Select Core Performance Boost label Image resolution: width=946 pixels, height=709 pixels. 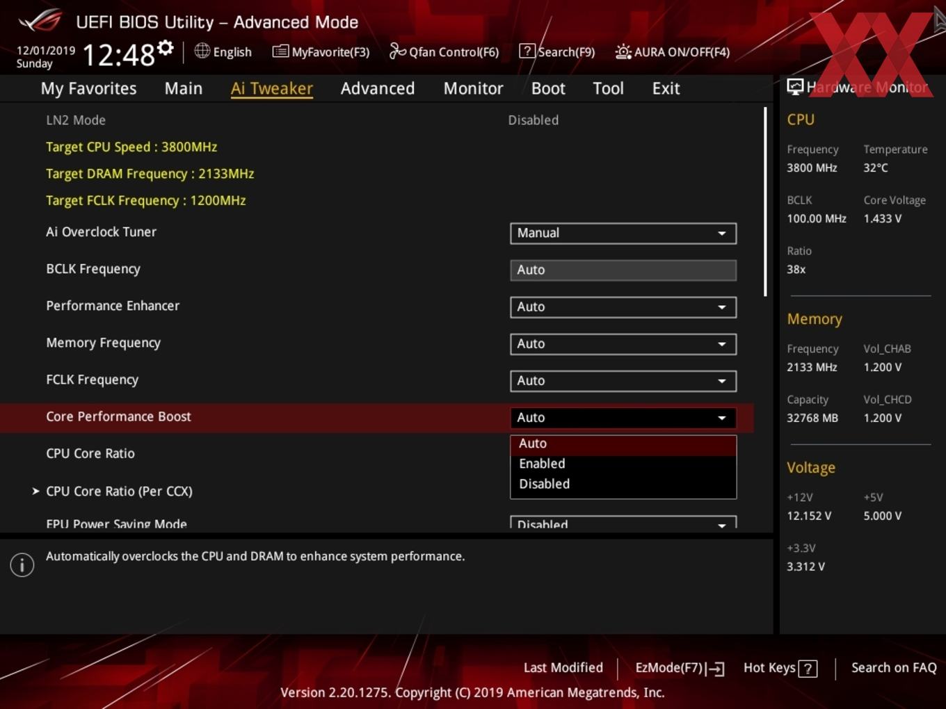[x=118, y=416]
